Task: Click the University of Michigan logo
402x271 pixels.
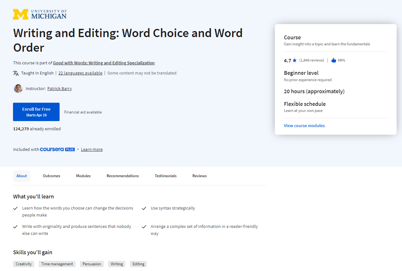Action: [x=40, y=14]
